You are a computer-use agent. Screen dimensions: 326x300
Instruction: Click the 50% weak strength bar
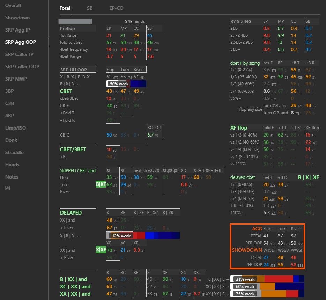tap(126, 84)
